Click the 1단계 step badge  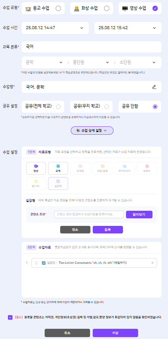point(31,152)
